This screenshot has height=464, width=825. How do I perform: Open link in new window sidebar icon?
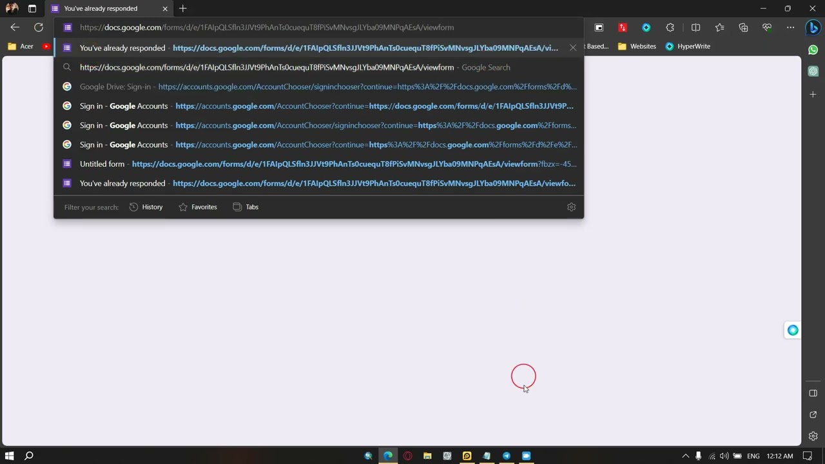pos(813,414)
